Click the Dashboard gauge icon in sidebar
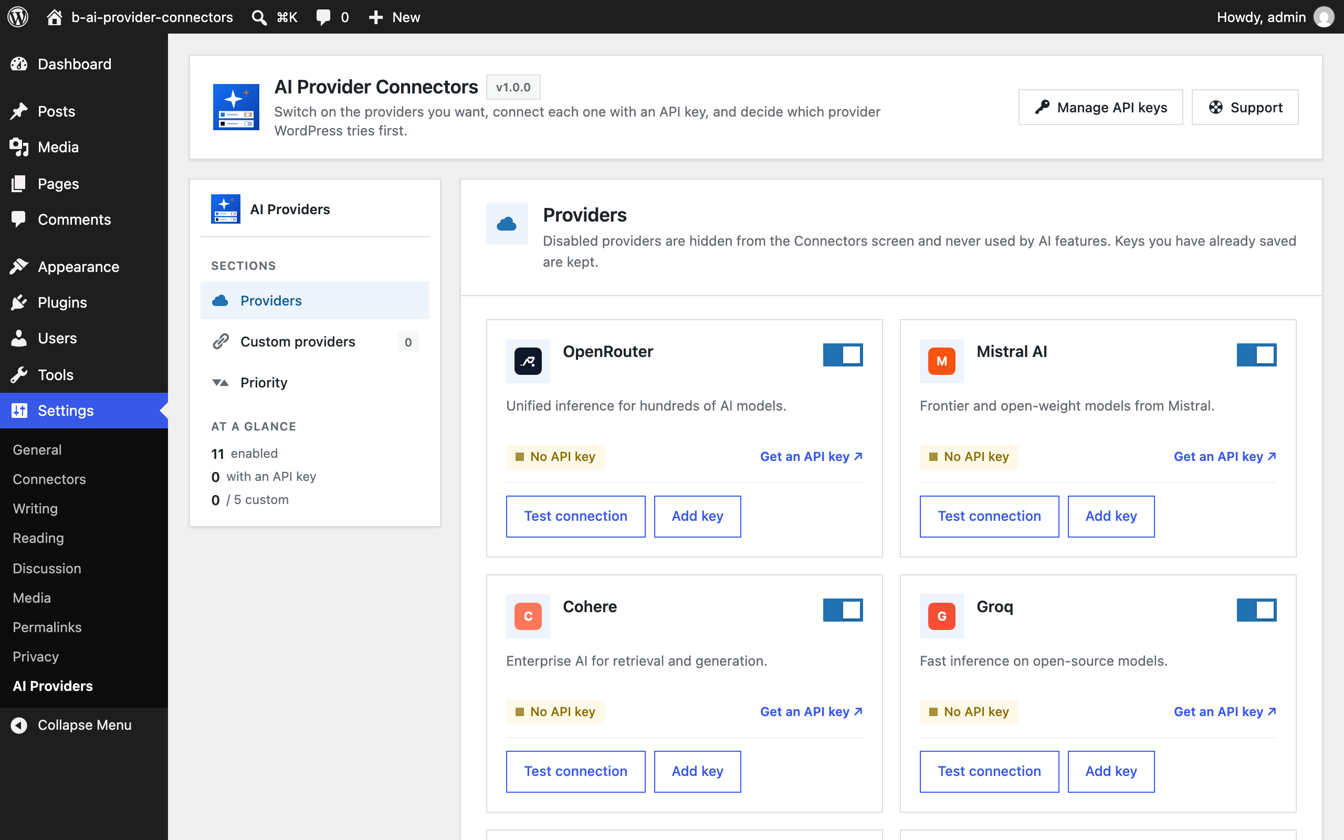1344x840 pixels. pos(19,64)
